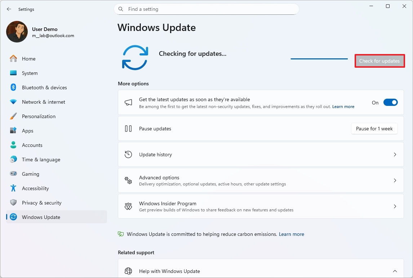Click the Check for updates button

click(379, 61)
